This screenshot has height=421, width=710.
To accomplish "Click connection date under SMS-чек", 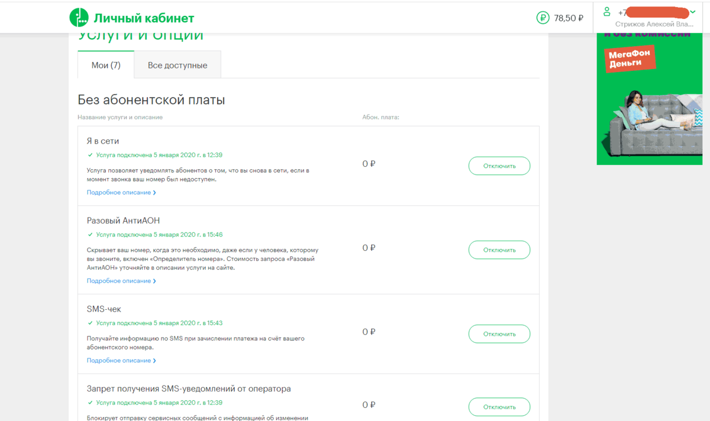I will point(159,323).
